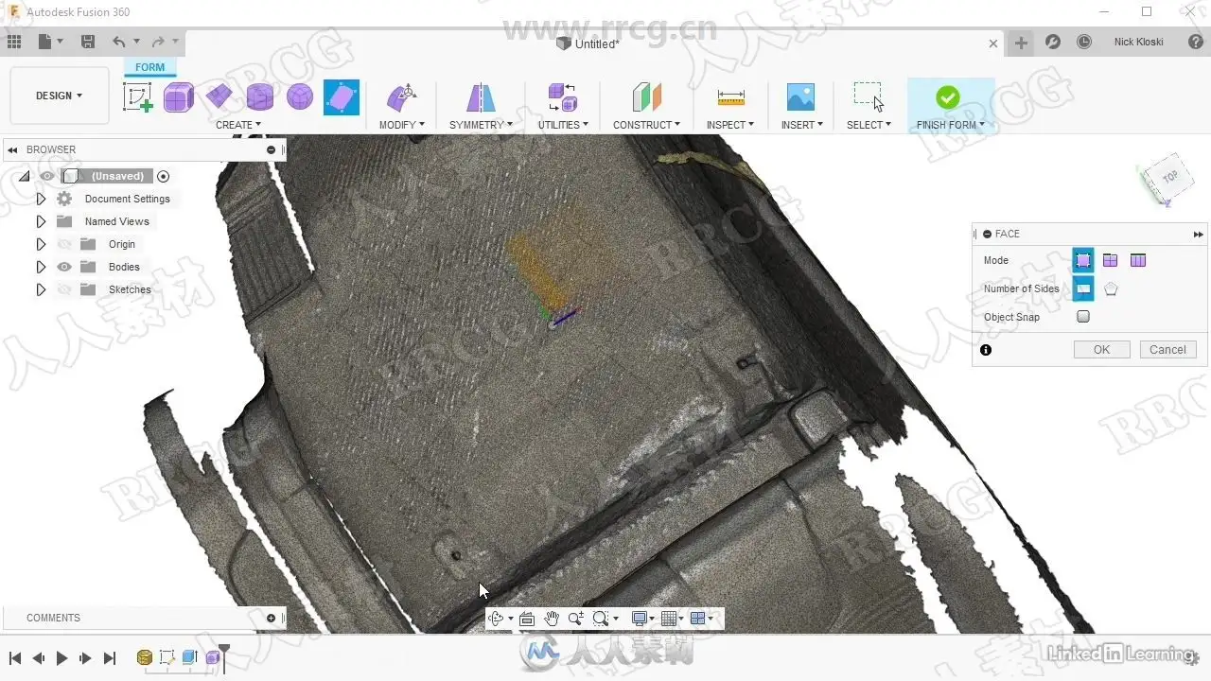Image resolution: width=1211 pixels, height=681 pixels.
Task: Click OK in the FACE dialog
Action: 1102,349
